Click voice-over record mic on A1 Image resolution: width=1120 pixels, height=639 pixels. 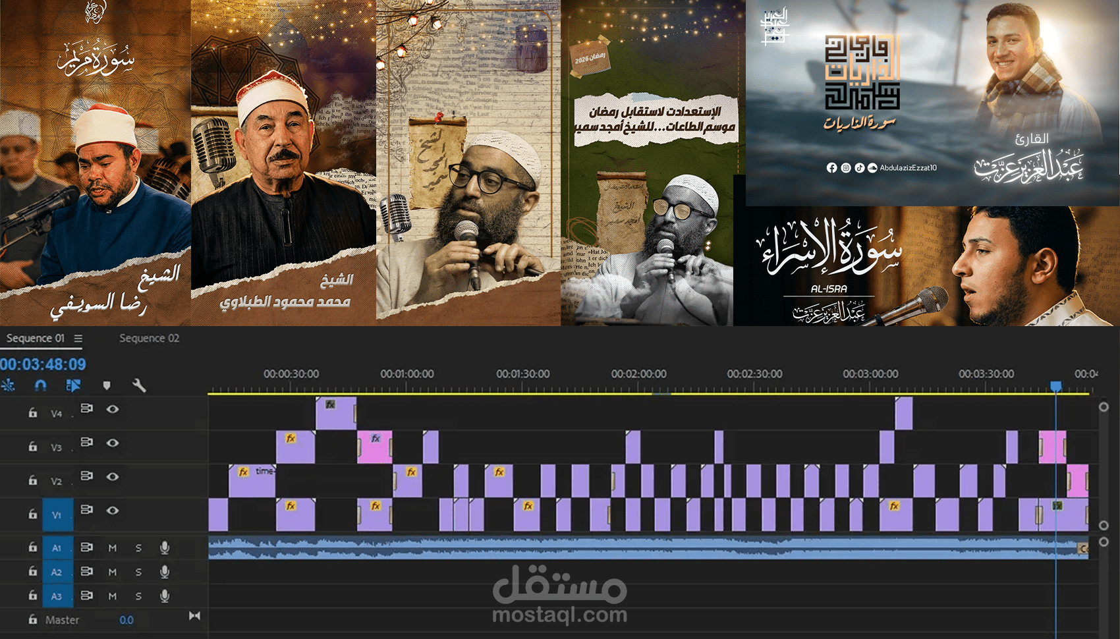(165, 547)
